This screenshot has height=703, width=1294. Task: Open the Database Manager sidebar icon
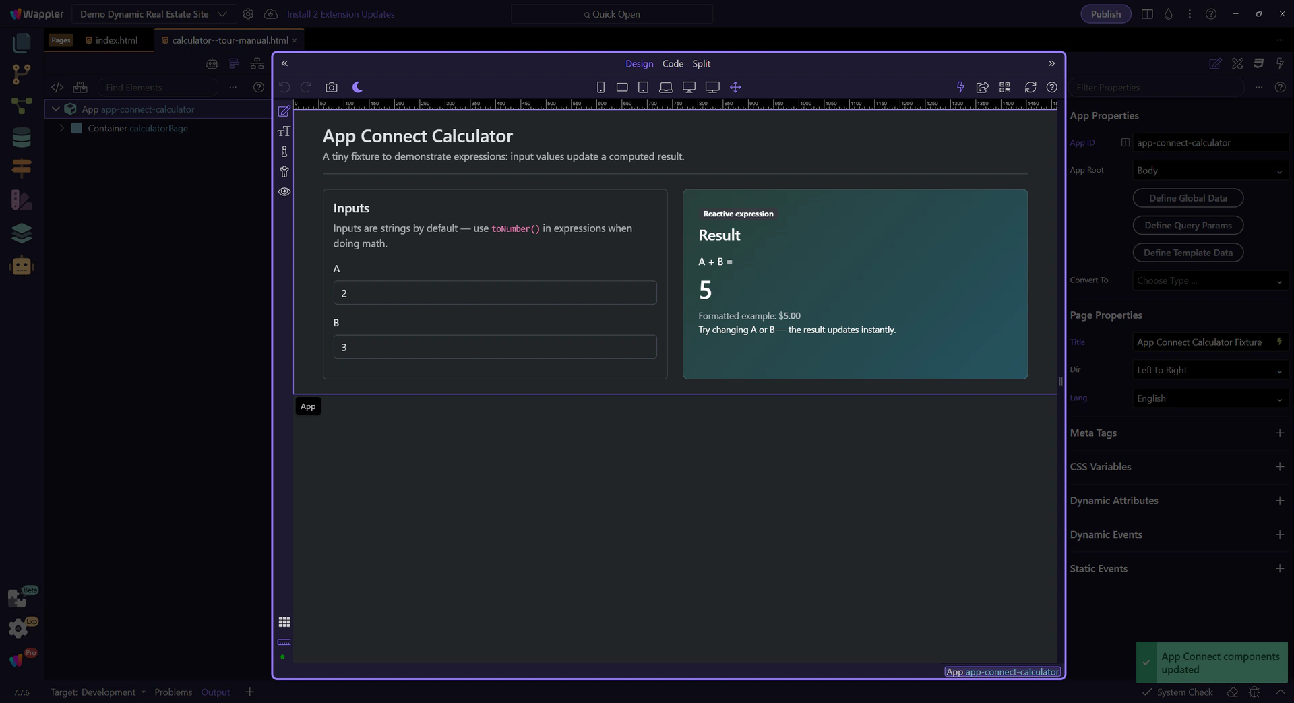click(22, 137)
